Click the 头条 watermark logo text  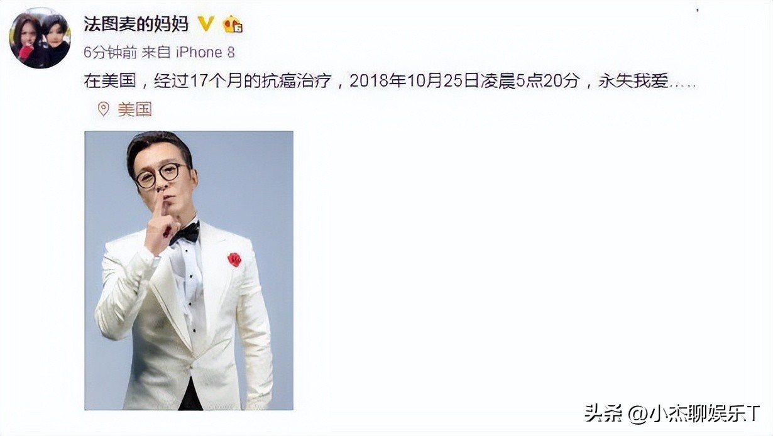pos(602,413)
